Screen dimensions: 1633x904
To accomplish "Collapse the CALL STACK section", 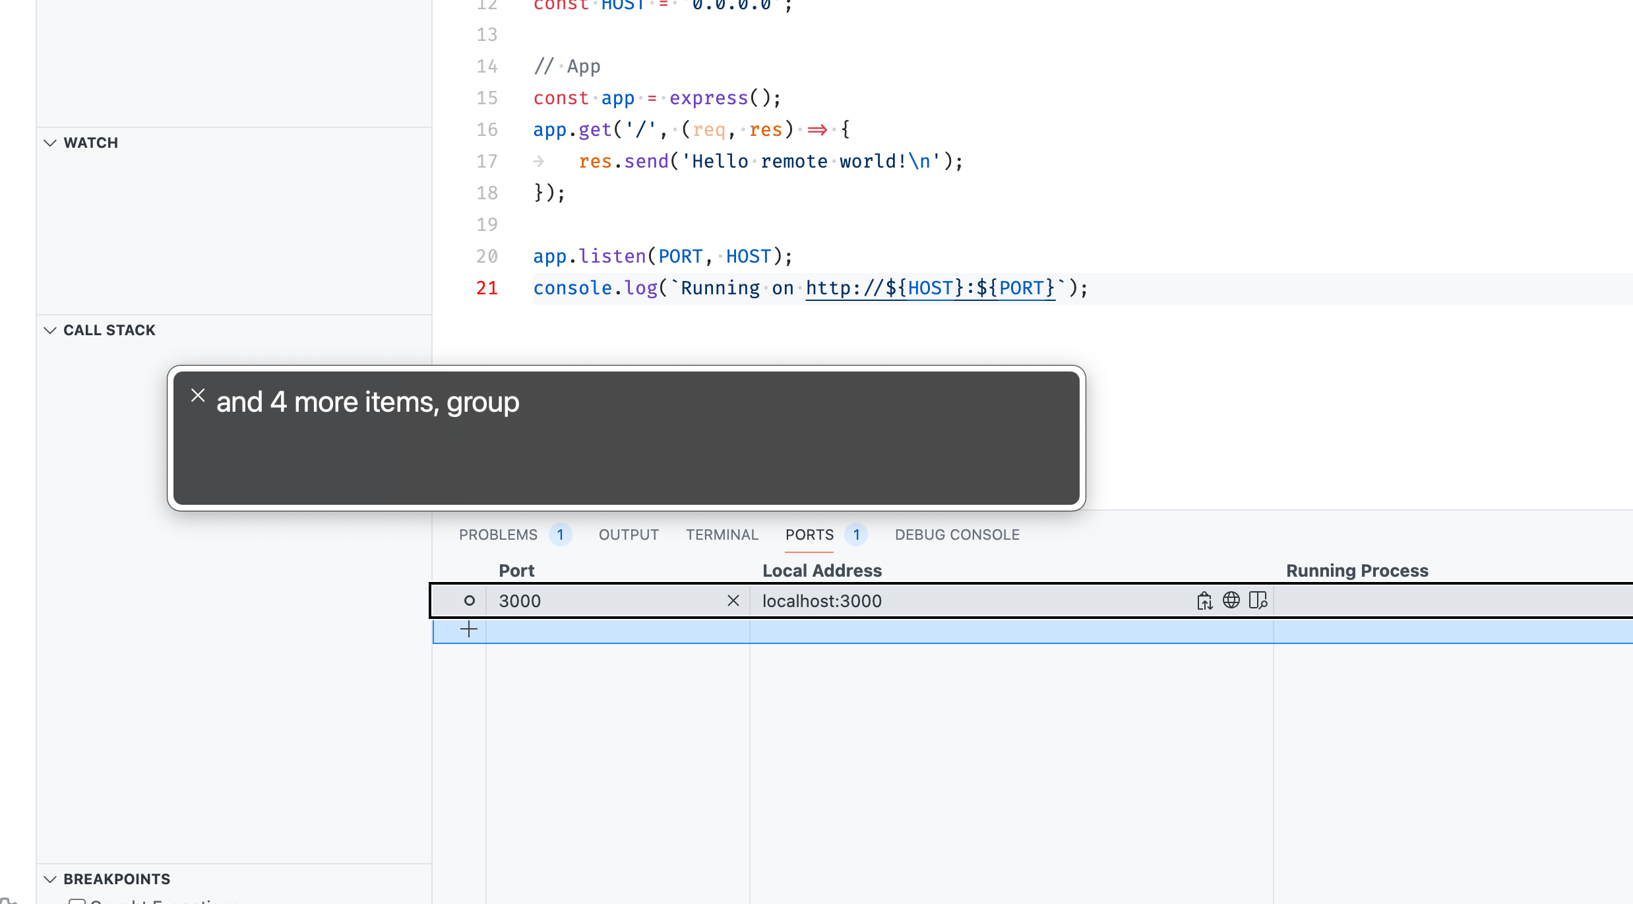I will coord(50,330).
